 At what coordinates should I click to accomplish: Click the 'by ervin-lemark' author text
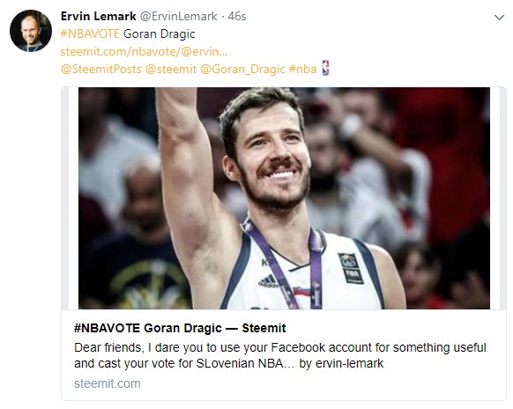(341, 363)
